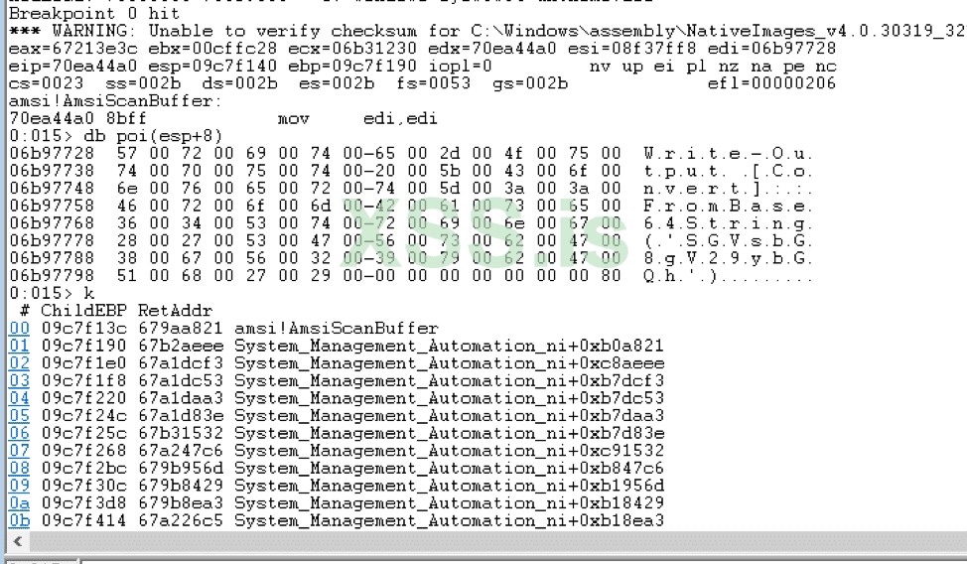This screenshot has width=967, height=564.
Task: Open the 0a stack frame link
Action: click(x=19, y=503)
